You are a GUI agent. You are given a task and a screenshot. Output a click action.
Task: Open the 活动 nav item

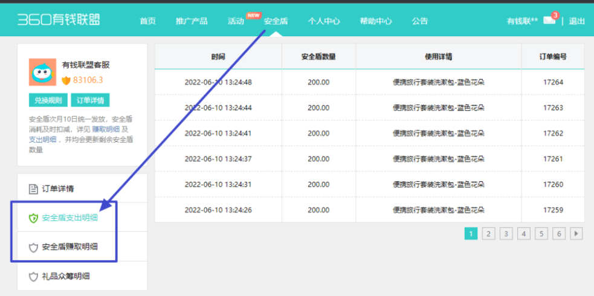click(236, 21)
